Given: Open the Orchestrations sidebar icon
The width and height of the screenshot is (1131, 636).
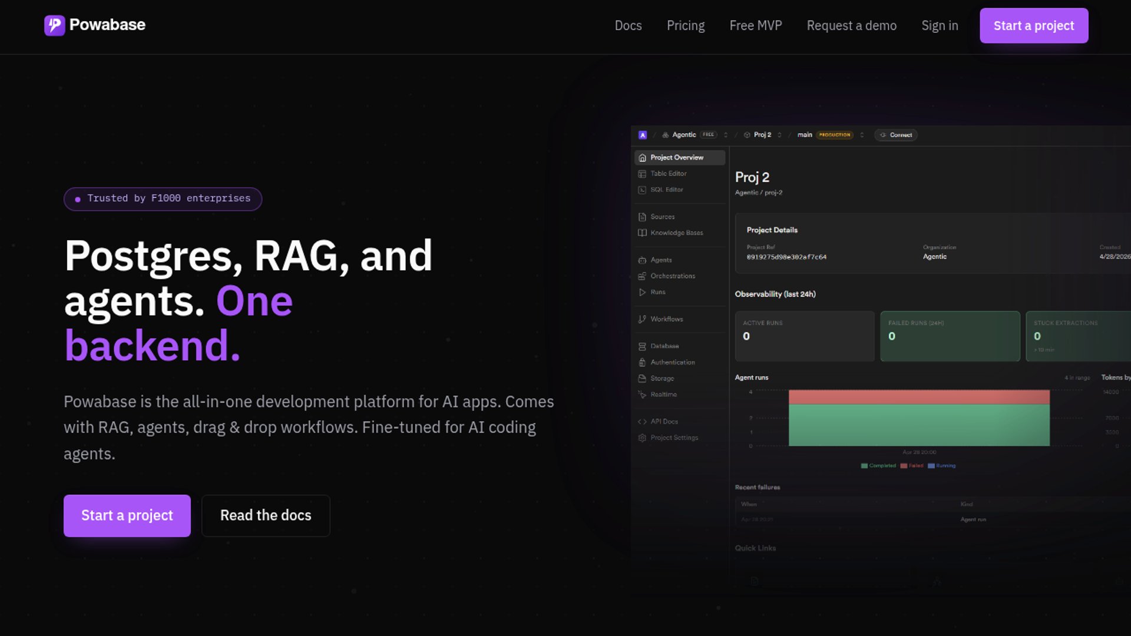Looking at the screenshot, I should [x=642, y=276].
